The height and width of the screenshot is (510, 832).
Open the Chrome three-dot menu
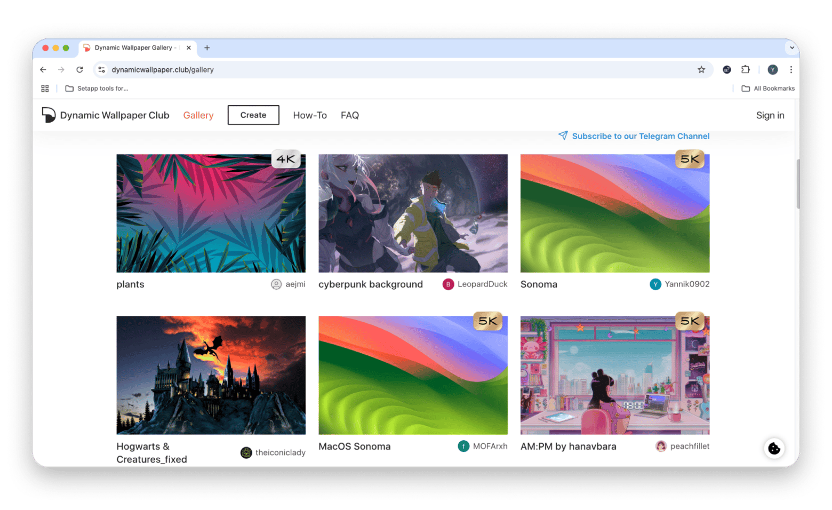click(791, 70)
